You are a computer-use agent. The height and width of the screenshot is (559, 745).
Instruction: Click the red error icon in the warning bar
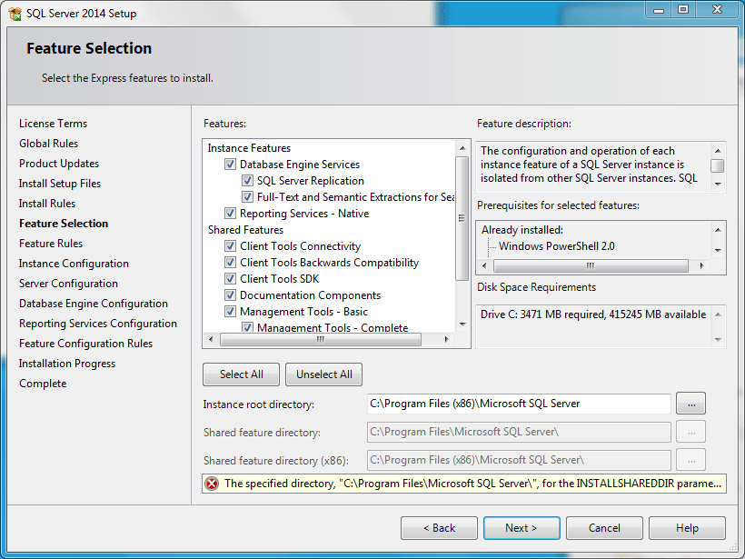coord(211,484)
